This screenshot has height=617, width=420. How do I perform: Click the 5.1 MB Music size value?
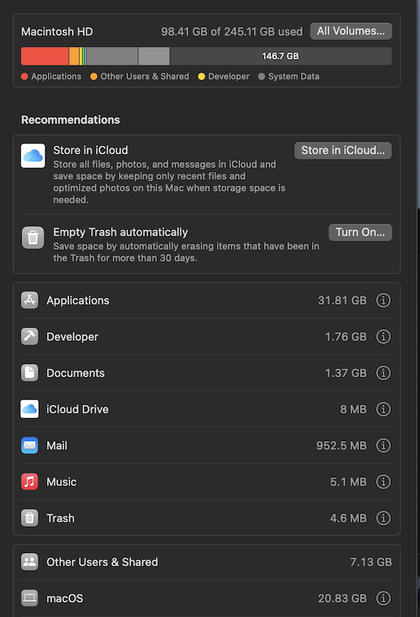tap(348, 481)
